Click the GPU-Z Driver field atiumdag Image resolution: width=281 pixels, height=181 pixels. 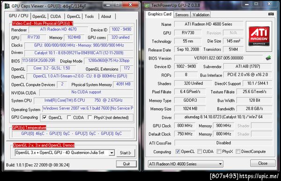[223, 117]
